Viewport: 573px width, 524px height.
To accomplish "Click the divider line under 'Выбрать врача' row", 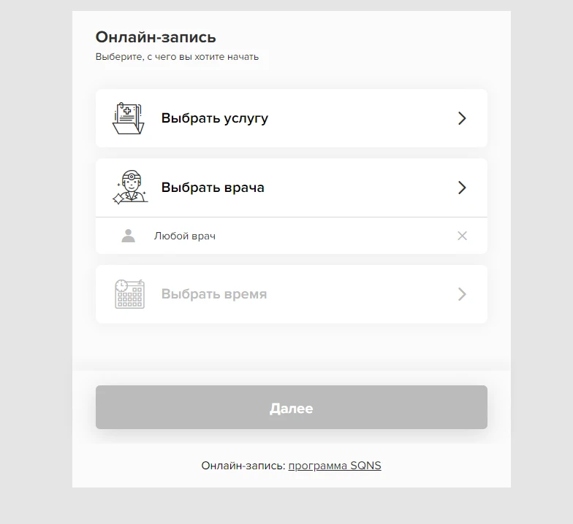I will coord(292,217).
